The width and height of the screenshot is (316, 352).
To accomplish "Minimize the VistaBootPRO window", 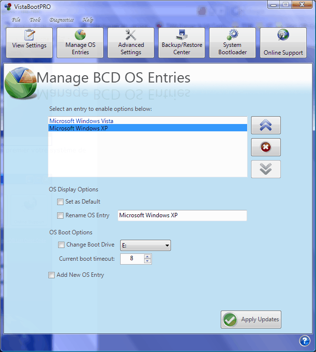I will tap(274, 4).
